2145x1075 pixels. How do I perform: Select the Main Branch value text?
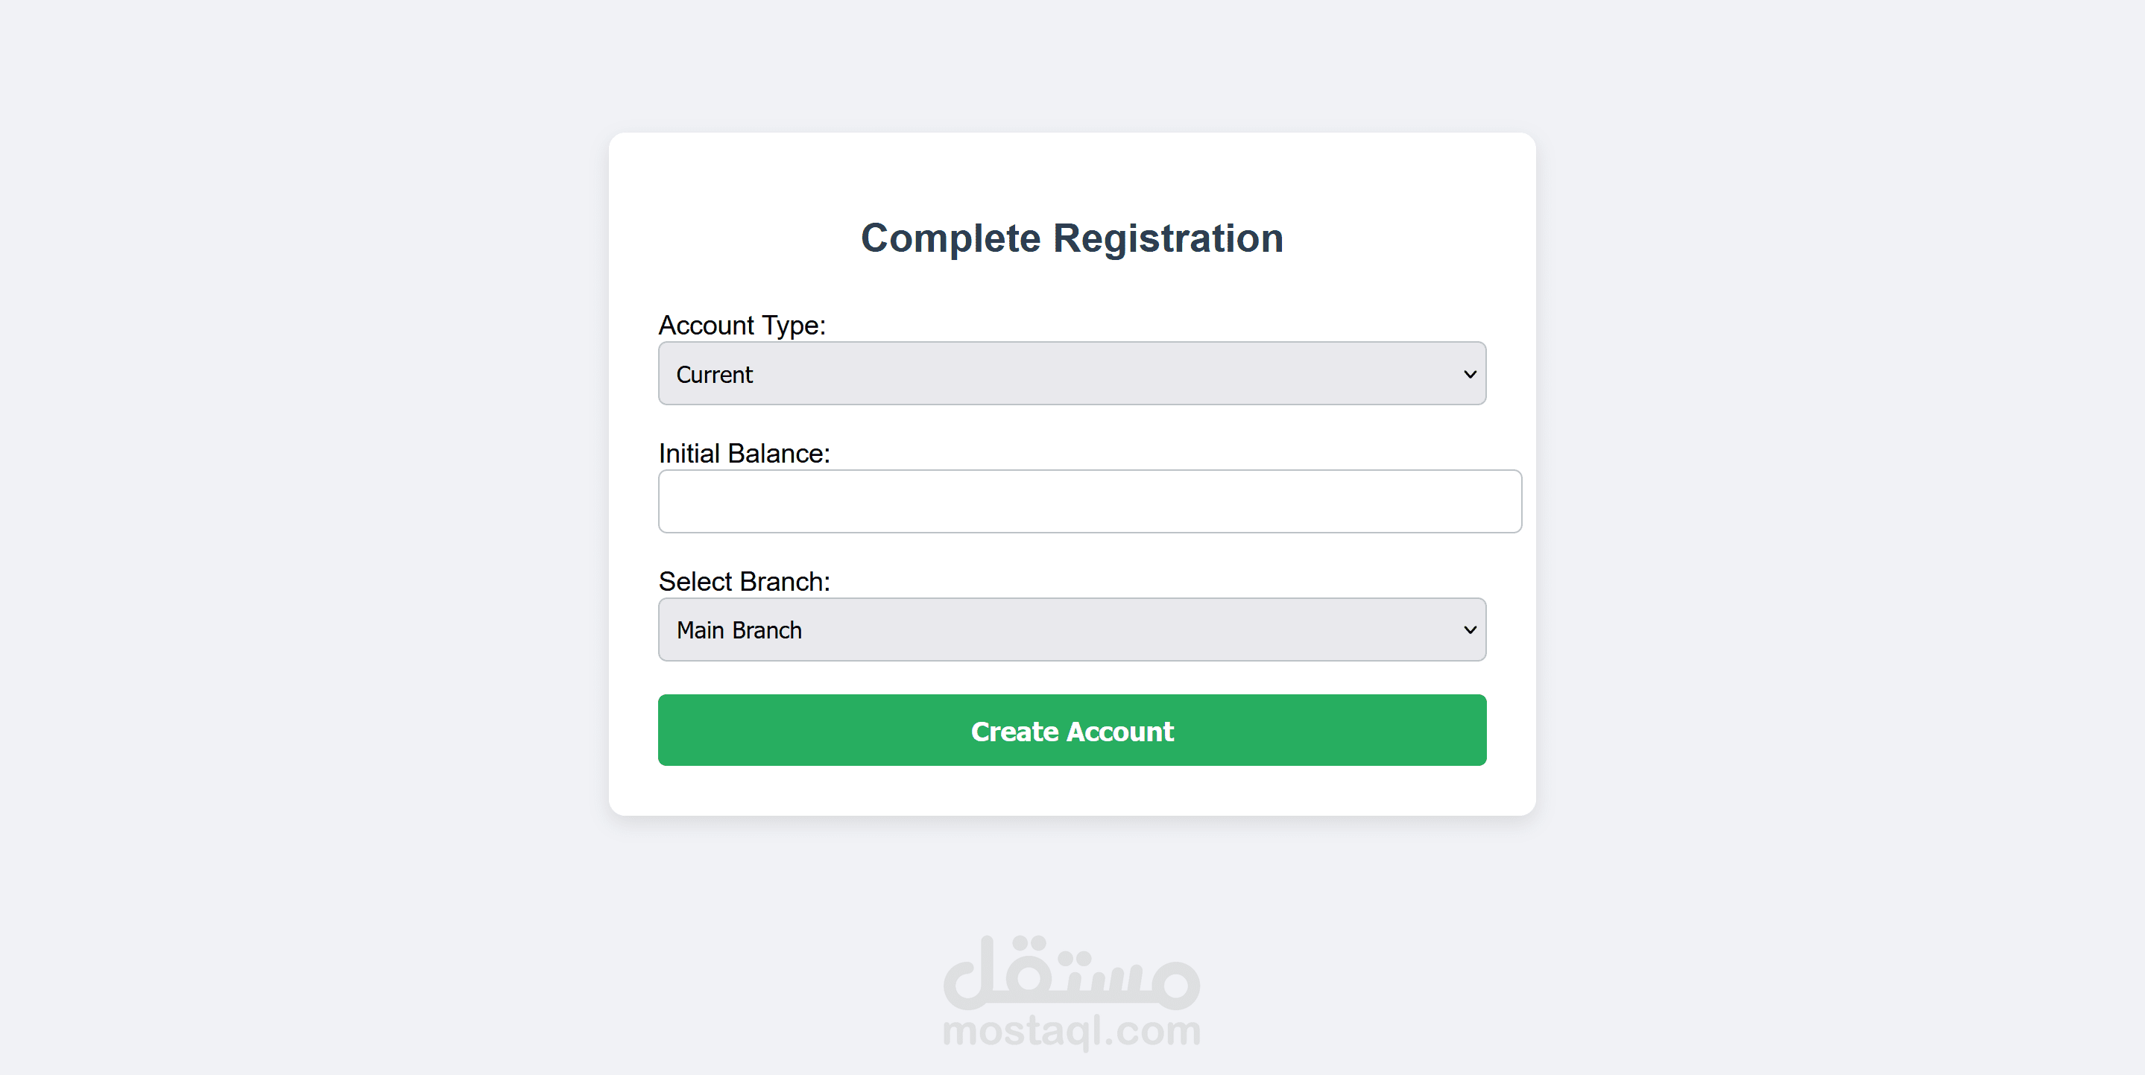pyautogui.click(x=739, y=631)
